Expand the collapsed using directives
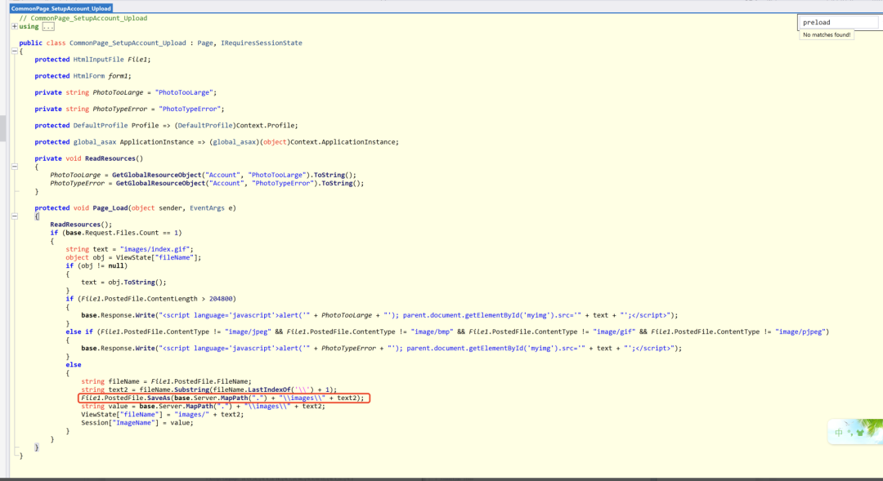 15,26
